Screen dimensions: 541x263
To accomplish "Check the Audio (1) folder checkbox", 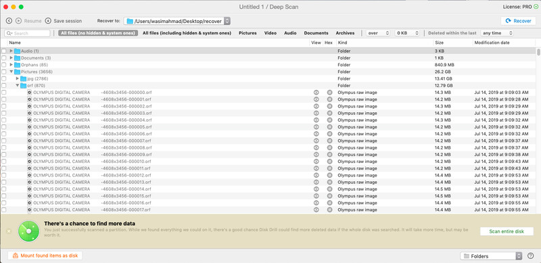I will tap(4, 51).
